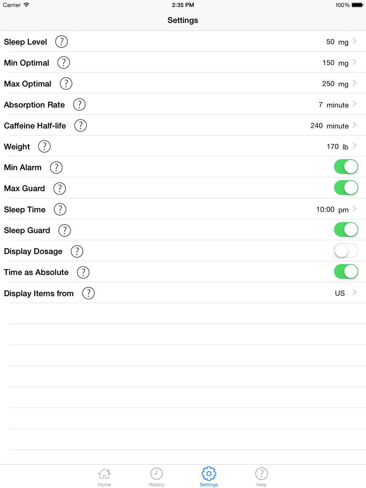Image resolution: width=366 pixels, height=488 pixels.
Task: Open Sleep Time 10:00 pm chevron
Action: [x=355, y=209]
